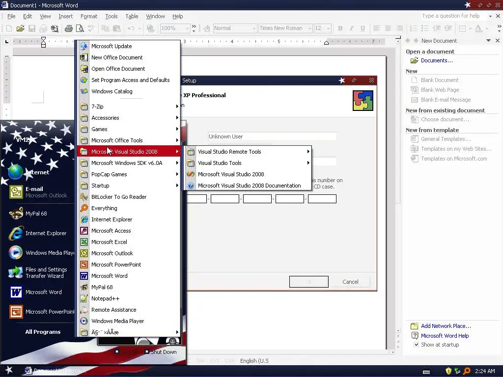Expand the Accessories programs folder
The image size is (503, 377).
[128, 118]
